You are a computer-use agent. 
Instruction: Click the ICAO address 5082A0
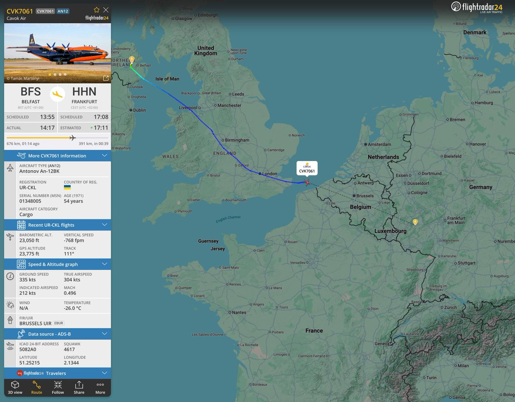29,350
